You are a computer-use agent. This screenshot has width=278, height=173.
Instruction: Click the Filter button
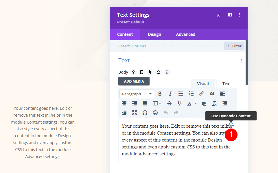tap(234, 46)
